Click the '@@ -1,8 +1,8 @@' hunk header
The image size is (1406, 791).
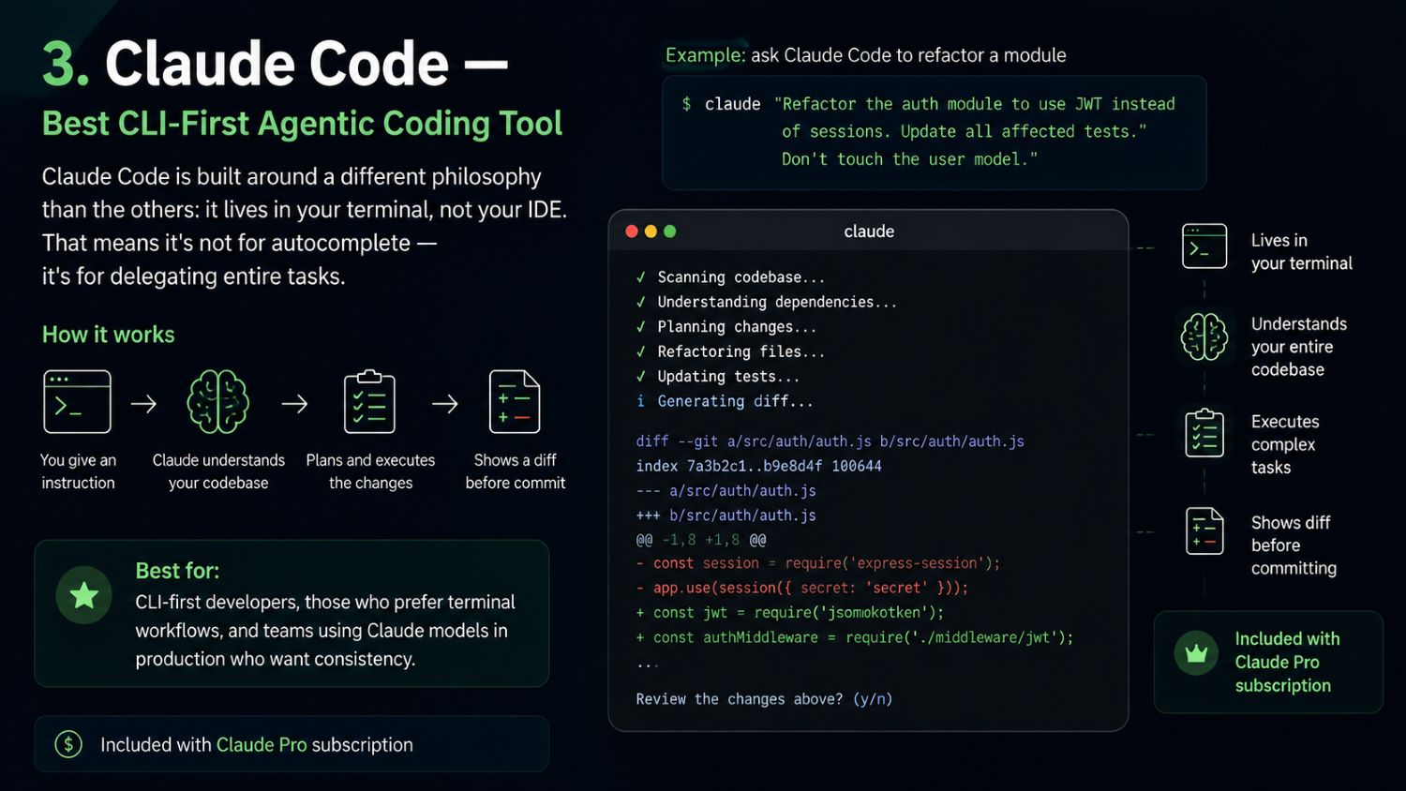[x=701, y=540]
